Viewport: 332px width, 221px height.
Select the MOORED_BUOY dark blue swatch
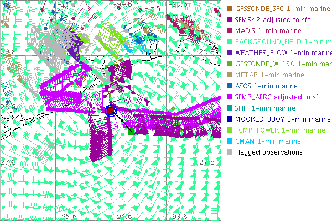(230, 119)
